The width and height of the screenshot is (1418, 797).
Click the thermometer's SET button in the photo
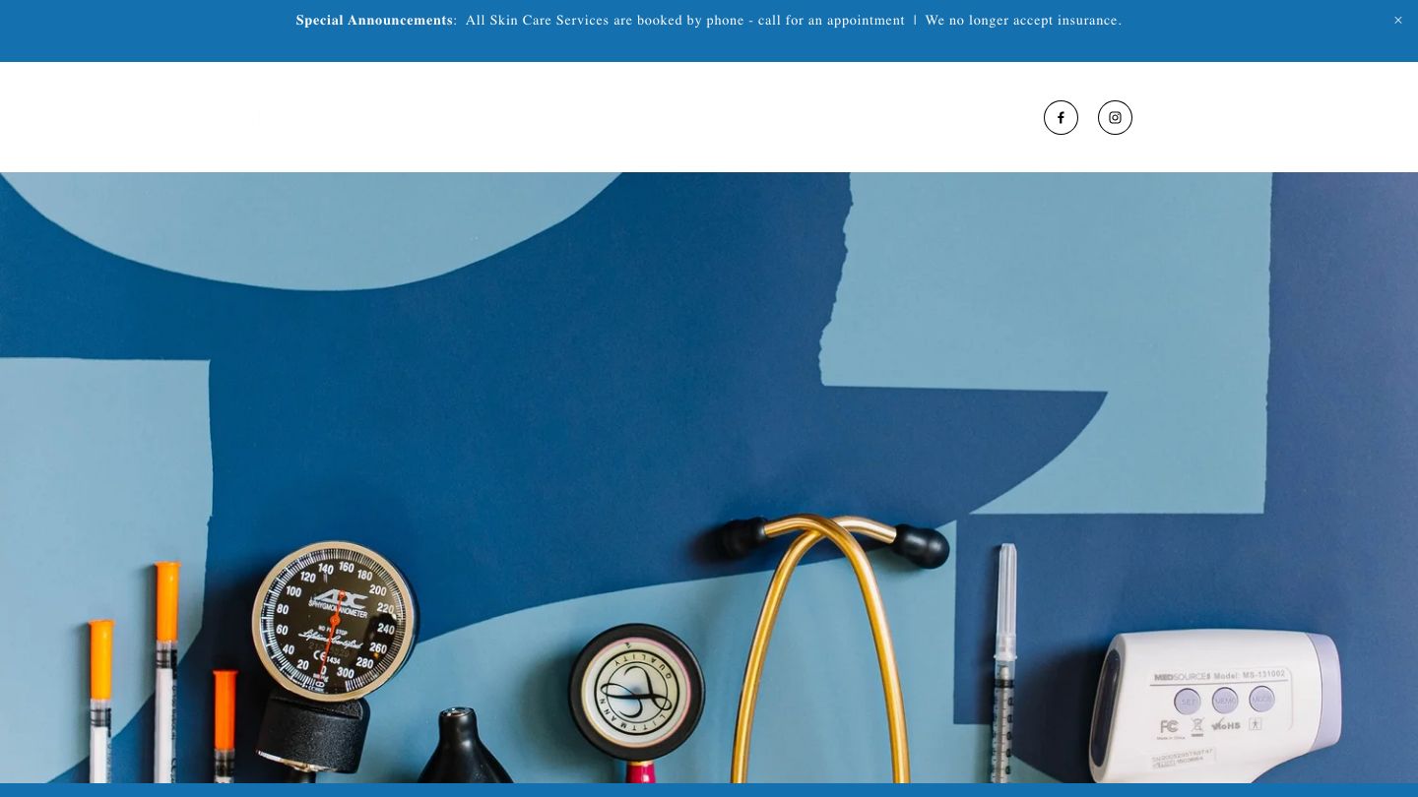pyautogui.click(x=1188, y=702)
